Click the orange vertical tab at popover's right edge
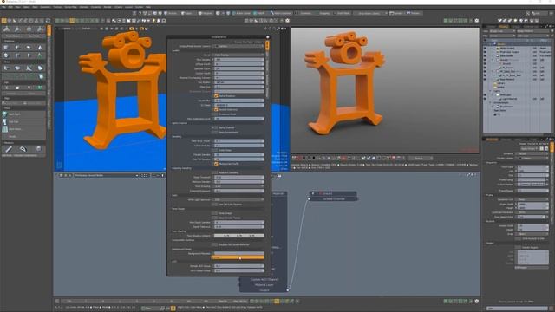 (x=267, y=45)
